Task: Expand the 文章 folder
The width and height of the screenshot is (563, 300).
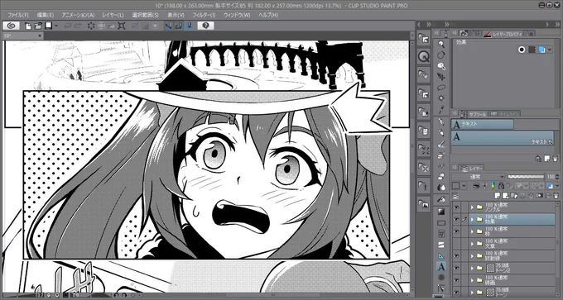Action: [x=472, y=244]
